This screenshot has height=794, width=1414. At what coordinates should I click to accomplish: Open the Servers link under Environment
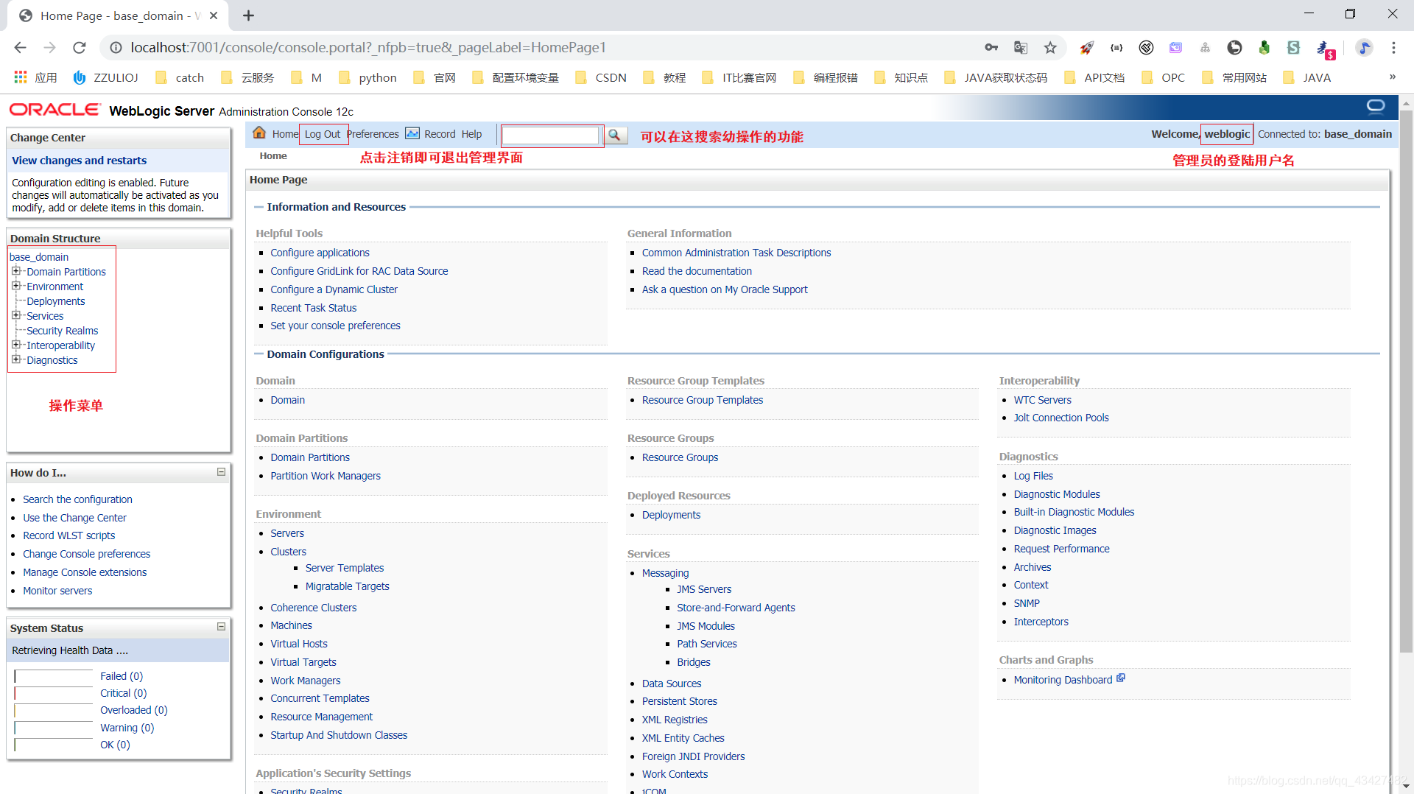(x=287, y=533)
